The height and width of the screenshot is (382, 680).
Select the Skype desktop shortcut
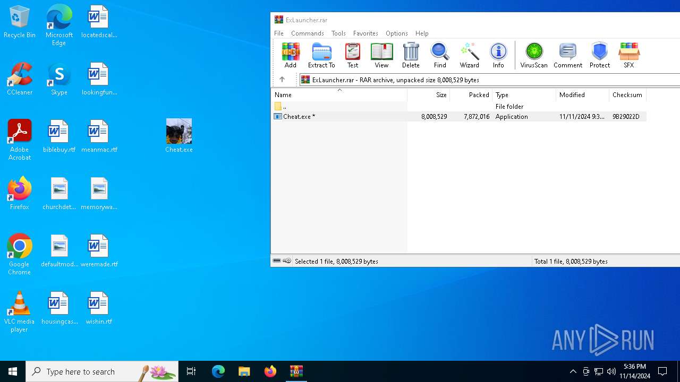[x=59, y=79]
